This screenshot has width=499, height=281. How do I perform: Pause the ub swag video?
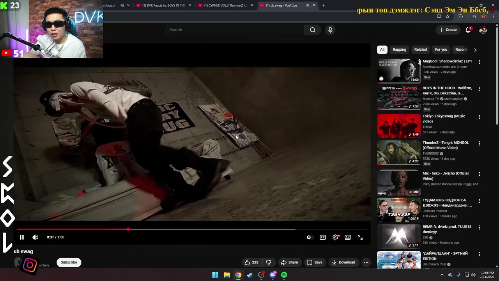(22, 237)
